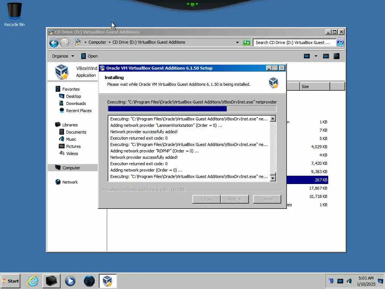
Task: Select the 'Adding network provider "LanmanWorkstation"' log line
Action: (166, 125)
